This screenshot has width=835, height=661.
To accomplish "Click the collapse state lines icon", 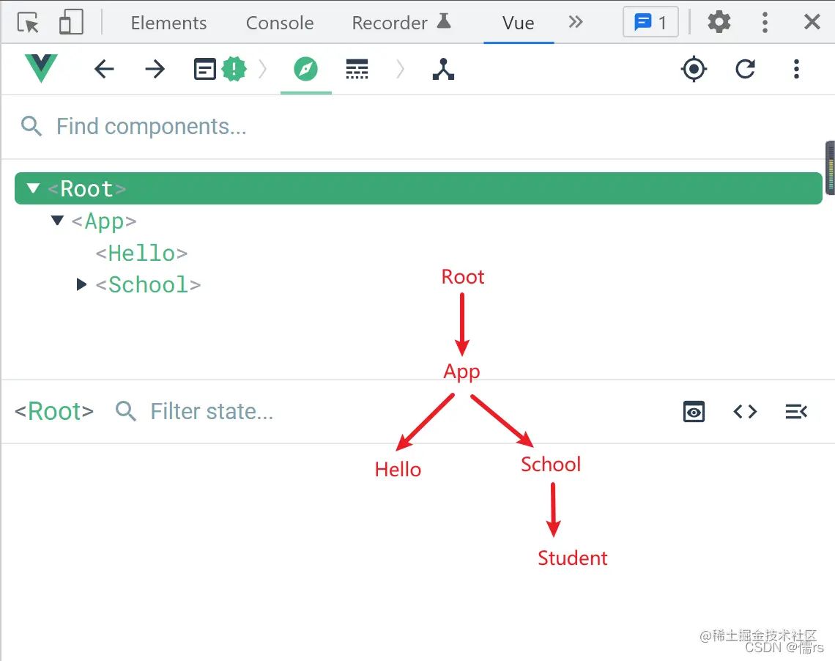I will (796, 412).
